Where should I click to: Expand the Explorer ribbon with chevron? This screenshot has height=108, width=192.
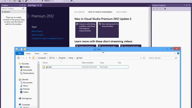175,53
